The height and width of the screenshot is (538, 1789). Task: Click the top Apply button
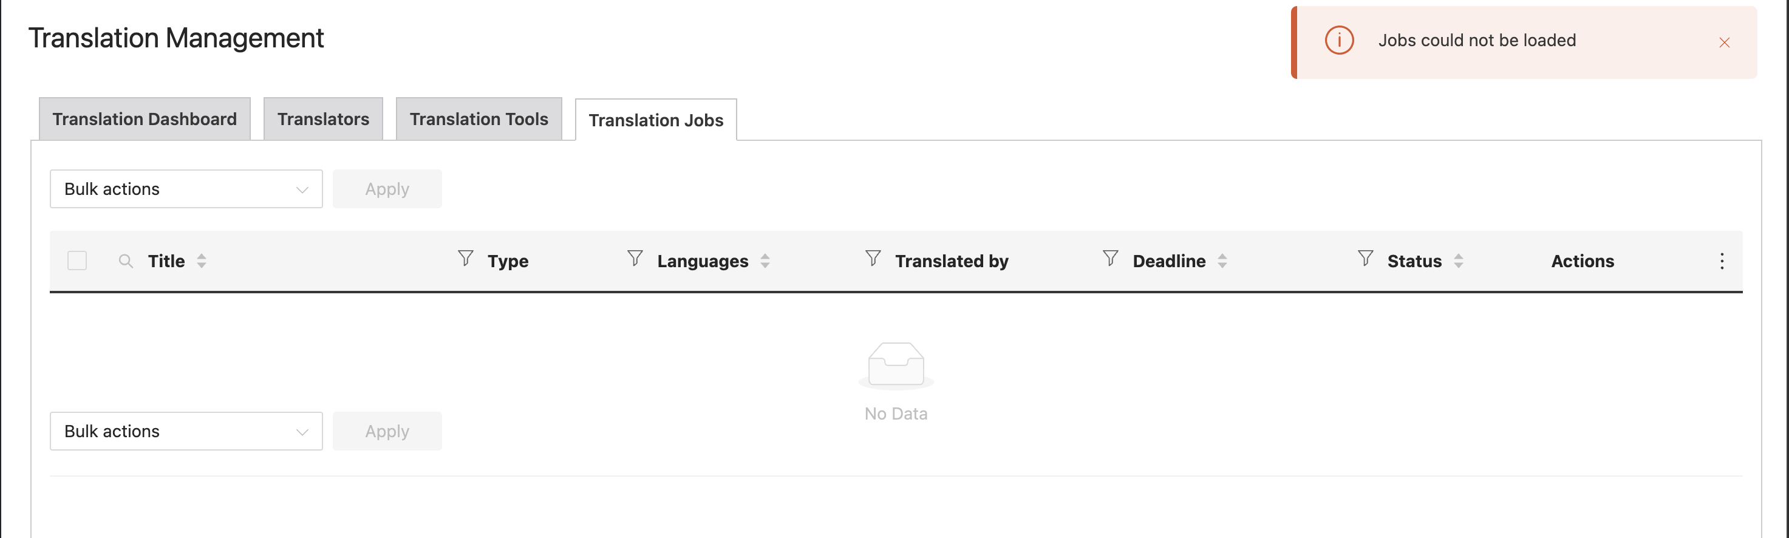pyautogui.click(x=387, y=189)
